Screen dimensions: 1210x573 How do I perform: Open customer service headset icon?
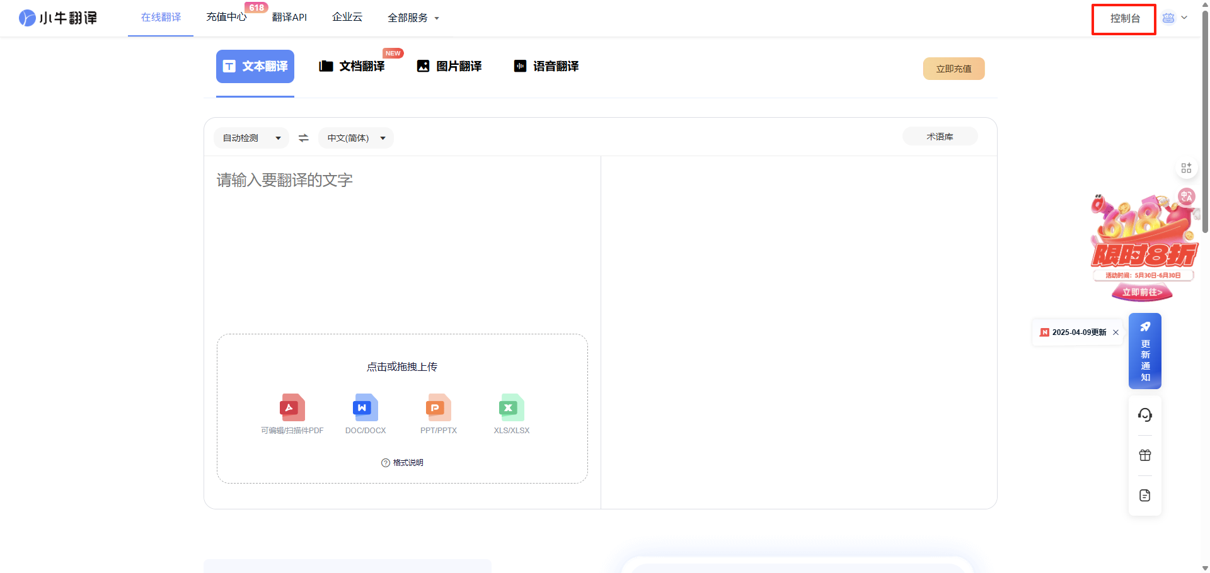pos(1145,415)
